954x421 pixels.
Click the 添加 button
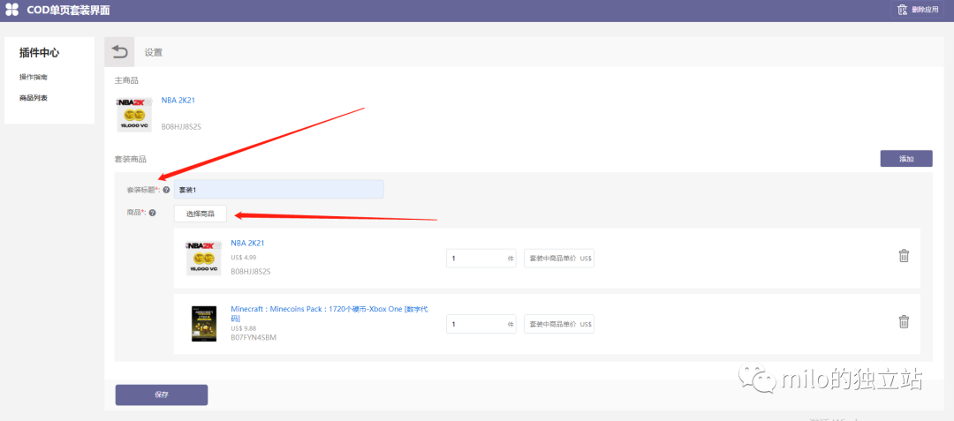[906, 159]
